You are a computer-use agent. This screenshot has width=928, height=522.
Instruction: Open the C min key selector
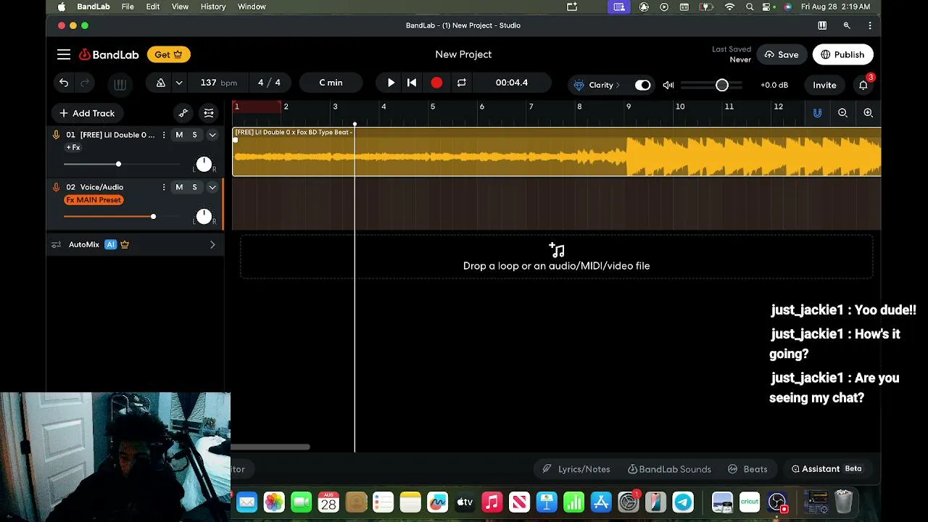pyautogui.click(x=331, y=83)
